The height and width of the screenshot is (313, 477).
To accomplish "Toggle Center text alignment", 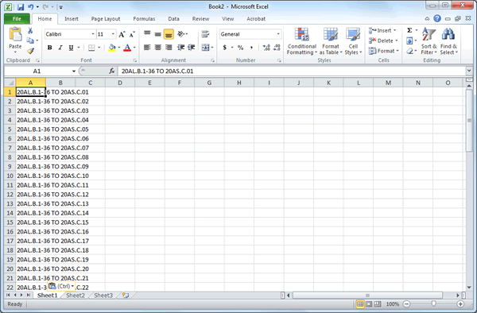I will (x=157, y=48).
